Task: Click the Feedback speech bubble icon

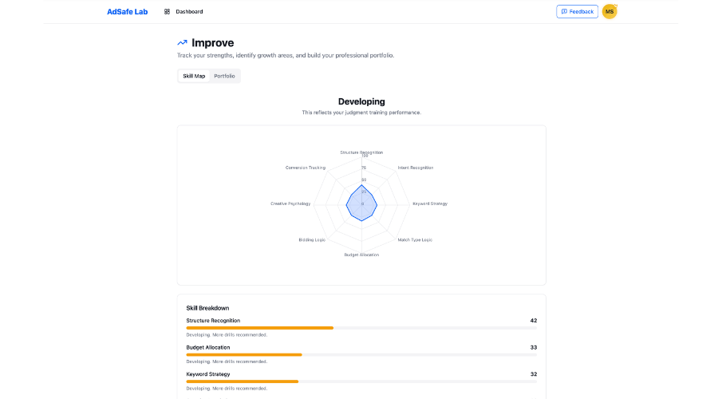Action: (564, 12)
